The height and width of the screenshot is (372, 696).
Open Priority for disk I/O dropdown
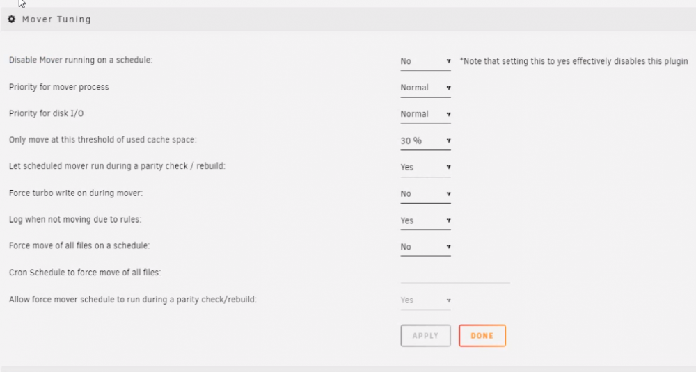tap(425, 115)
